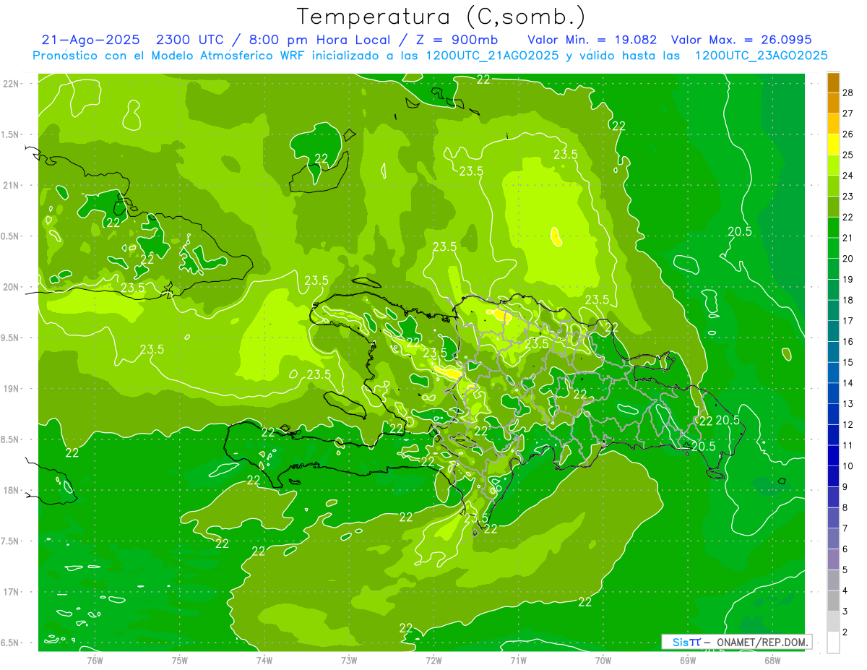867x670 pixels.
Task: Click legend value "7"
Action: click(x=845, y=528)
